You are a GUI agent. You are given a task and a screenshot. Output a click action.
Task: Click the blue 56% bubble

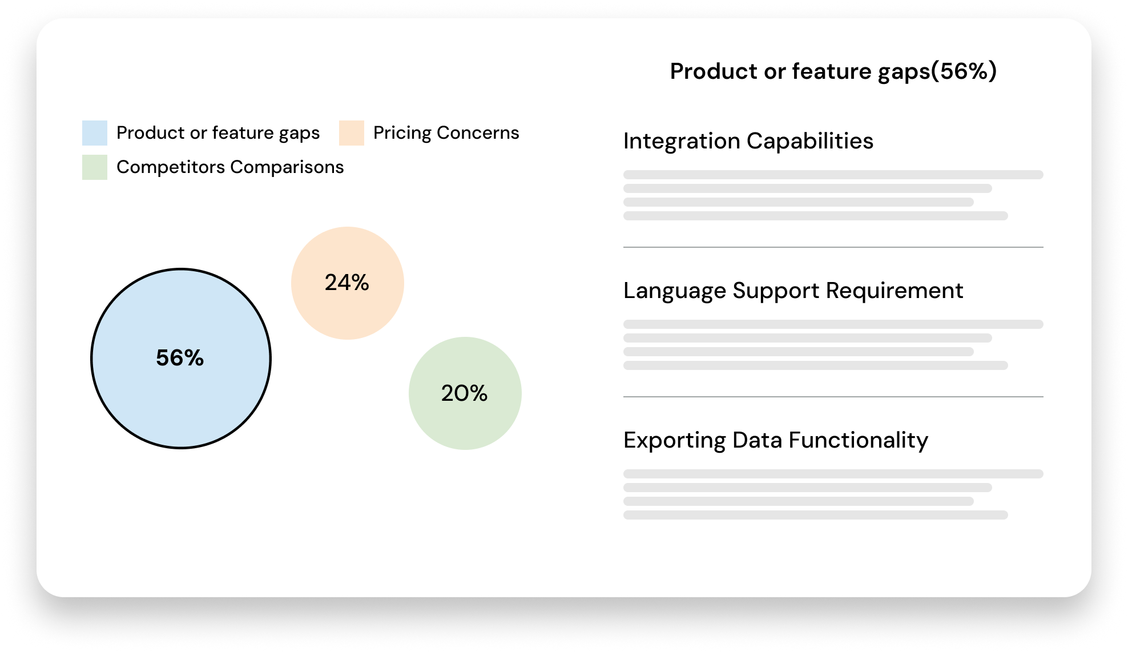pyautogui.click(x=181, y=359)
